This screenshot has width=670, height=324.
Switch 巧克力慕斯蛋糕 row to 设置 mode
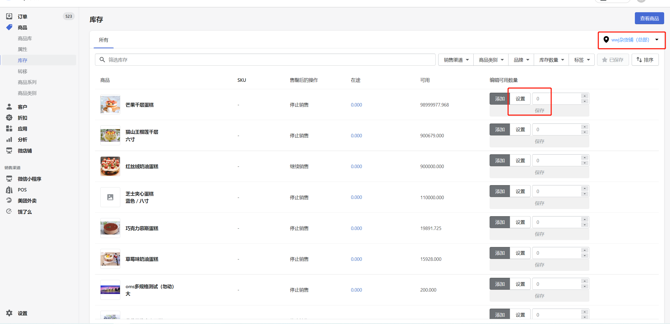520,222
